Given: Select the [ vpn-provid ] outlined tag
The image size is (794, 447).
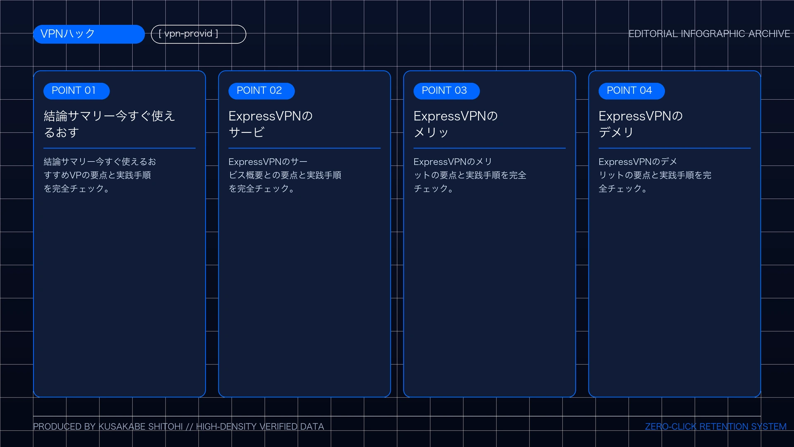Looking at the screenshot, I should click(198, 34).
